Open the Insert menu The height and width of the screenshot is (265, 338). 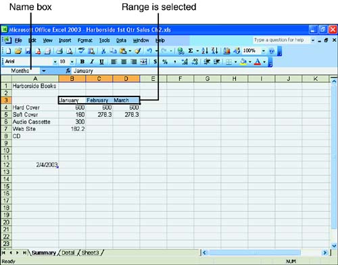[65, 40]
